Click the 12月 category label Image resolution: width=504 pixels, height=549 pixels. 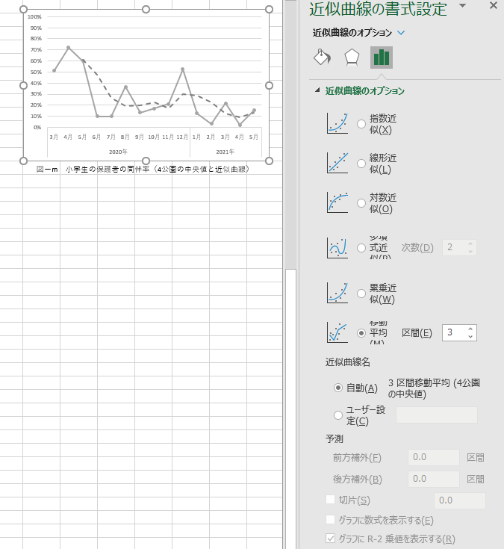[182, 137]
